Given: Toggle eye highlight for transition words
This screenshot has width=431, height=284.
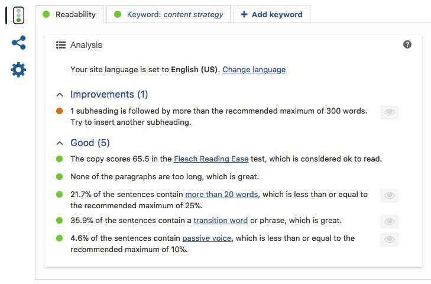Looking at the screenshot, I should pyautogui.click(x=390, y=221).
